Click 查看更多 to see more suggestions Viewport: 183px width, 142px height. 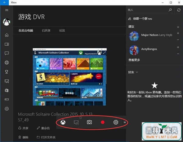[134, 60]
